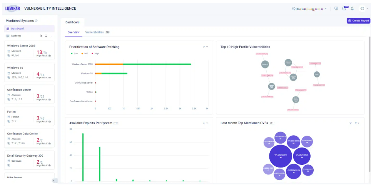Click the 361 badge next to Top Mentioned CVEs
Viewport: 376px width, 189px height.
271,123
